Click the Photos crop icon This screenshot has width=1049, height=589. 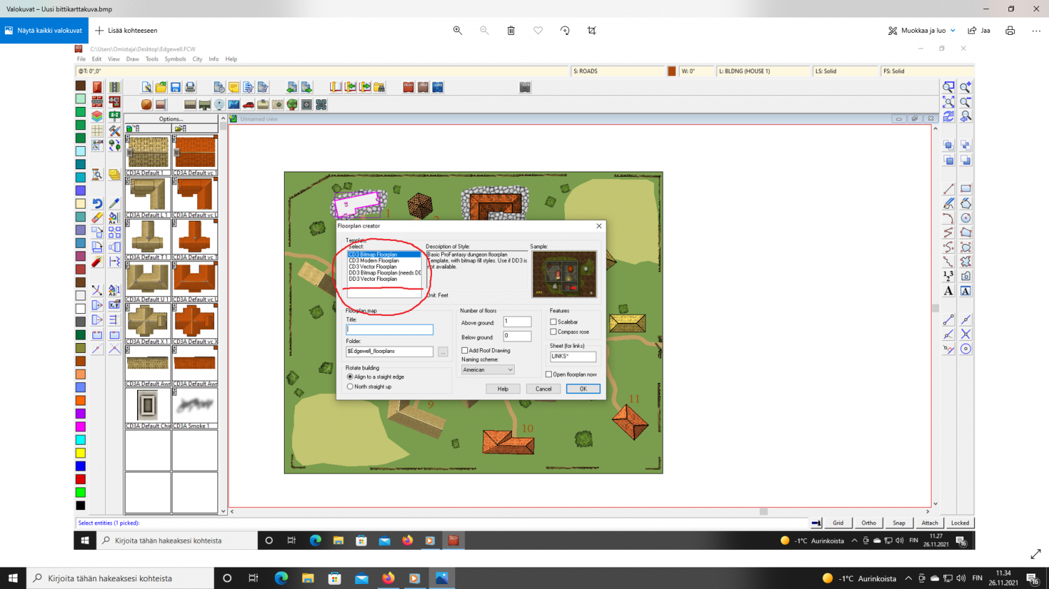(592, 31)
